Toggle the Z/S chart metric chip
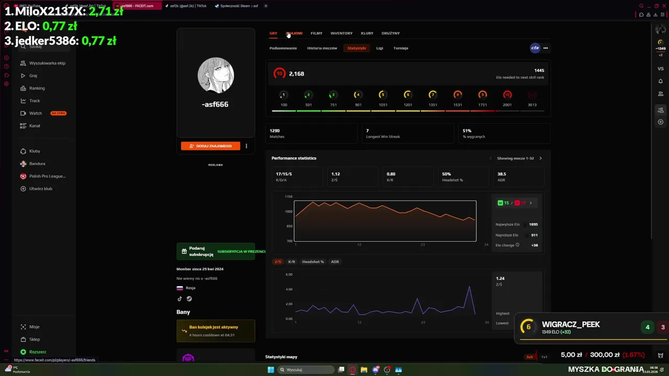This screenshot has width=669, height=376. [278, 262]
